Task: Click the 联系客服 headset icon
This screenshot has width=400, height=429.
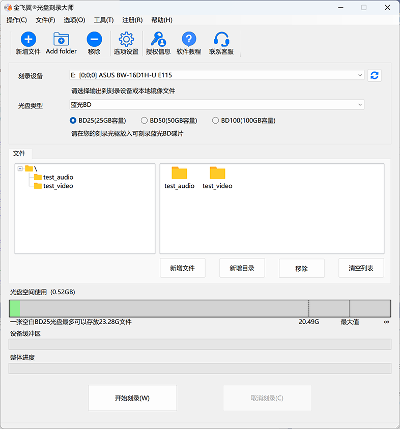Action: tap(221, 39)
